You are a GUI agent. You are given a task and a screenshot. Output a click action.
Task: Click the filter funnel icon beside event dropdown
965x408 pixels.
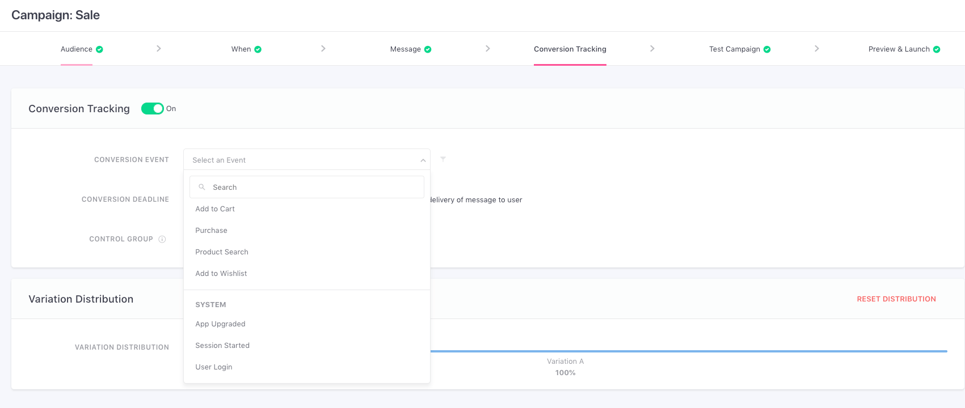443,159
